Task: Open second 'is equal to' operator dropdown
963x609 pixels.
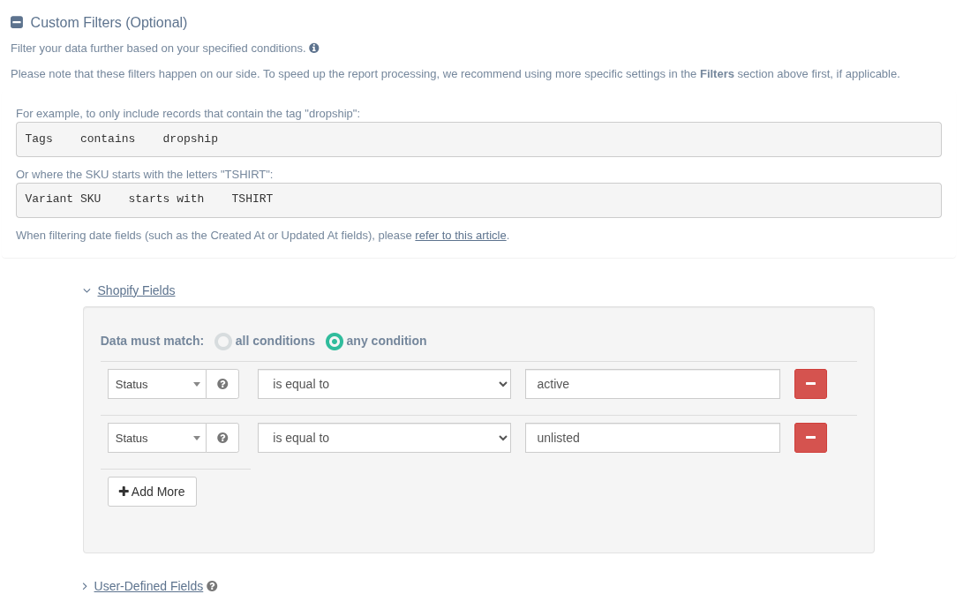Action: [x=384, y=438]
